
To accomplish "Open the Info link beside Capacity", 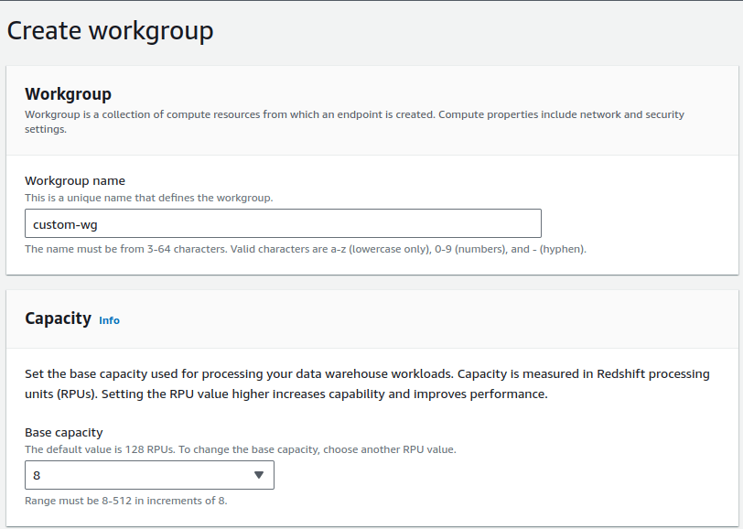I will (x=109, y=320).
